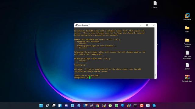Image resolution: width=195 pixels, height=109 pixels.
Task: Click the 'Thanks for using MariaDB!' line
Action: [x=87, y=75]
